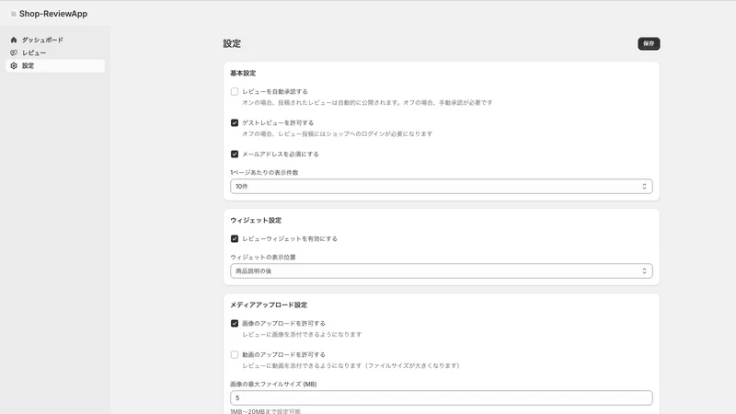The height and width of the screenshot is (414, 736).
Task: Enable 動画のアップロードを許可する checkbox
Action: click(235, 354)
